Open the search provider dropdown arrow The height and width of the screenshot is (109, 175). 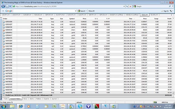(x=172, y=6)
